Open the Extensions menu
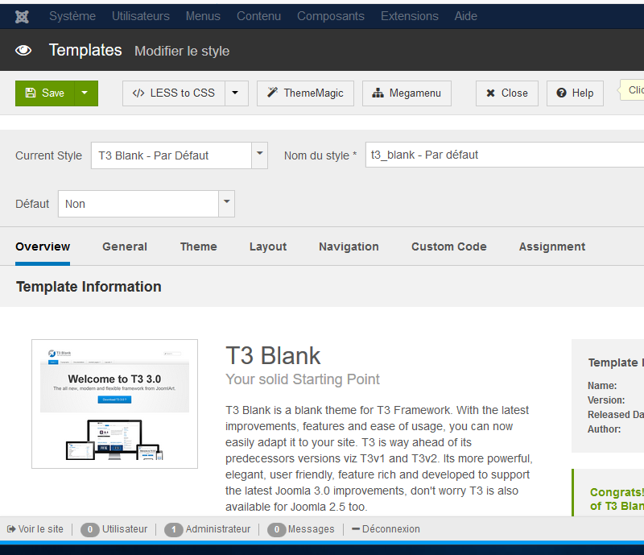644x555 pixels. pos(410,16)
